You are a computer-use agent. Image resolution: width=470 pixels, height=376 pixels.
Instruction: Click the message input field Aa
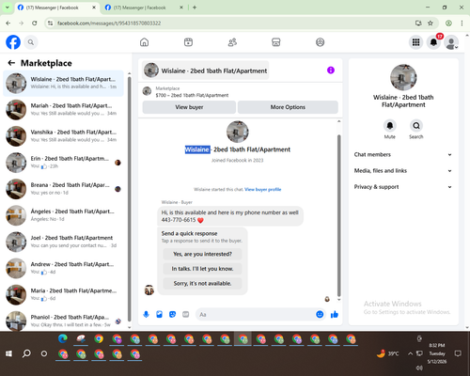256,314
